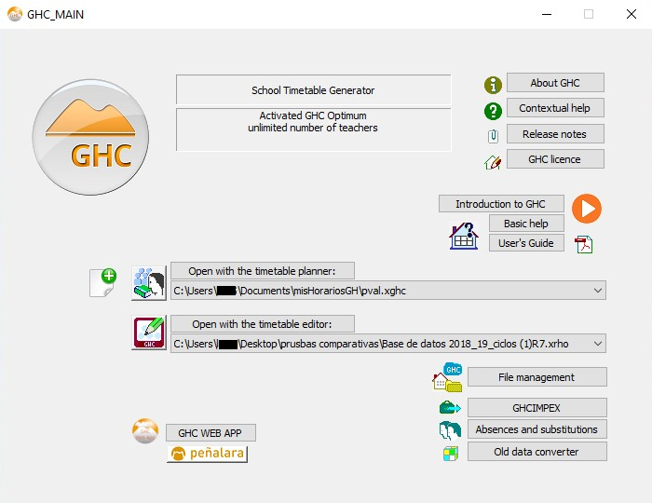
Task: Click the School Timetable Generator text box
Action: click(314, 89)
